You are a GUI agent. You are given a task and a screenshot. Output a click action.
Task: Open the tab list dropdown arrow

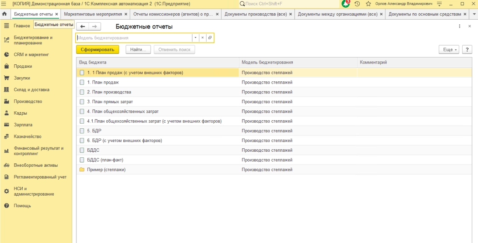click(x=474, y=14)
